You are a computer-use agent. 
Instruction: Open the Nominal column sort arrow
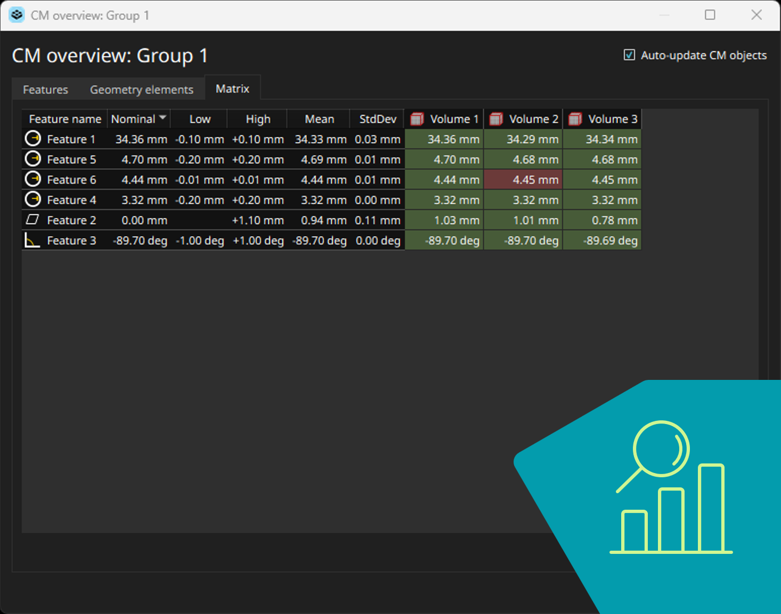pos(162,118)
